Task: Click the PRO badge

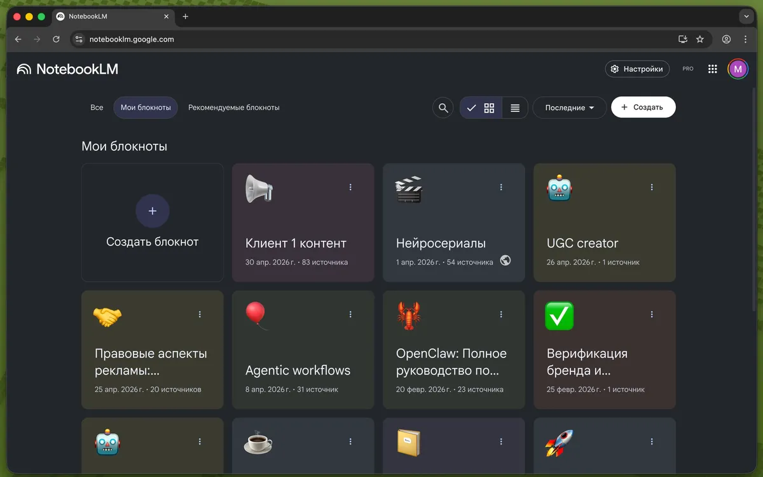Action: pyautogui.click(x=688, y=69)
